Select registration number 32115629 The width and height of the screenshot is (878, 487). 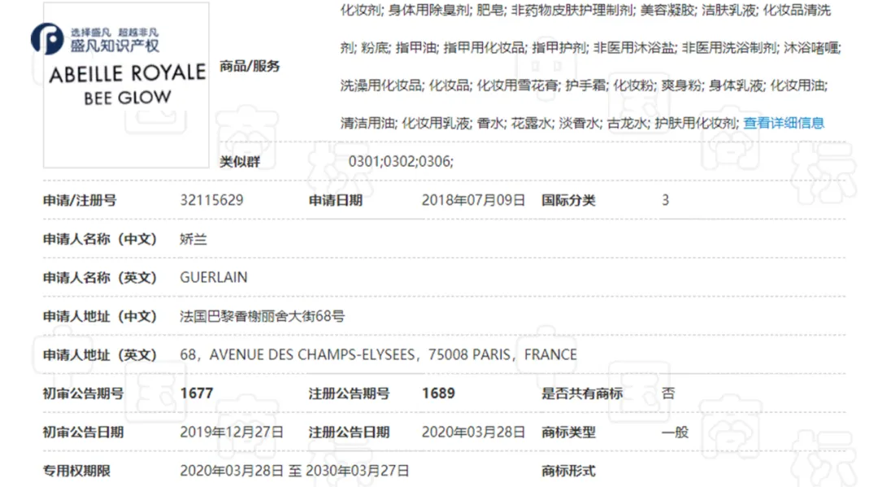click(211, 200)
